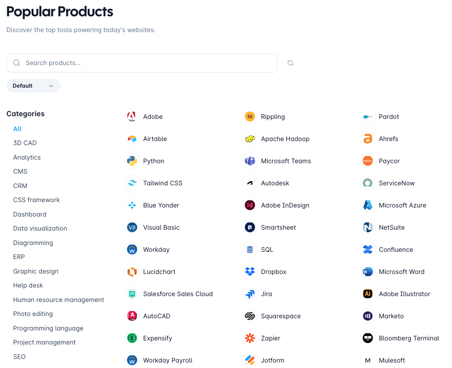Open the ServiceNow product link

point(396,183)
